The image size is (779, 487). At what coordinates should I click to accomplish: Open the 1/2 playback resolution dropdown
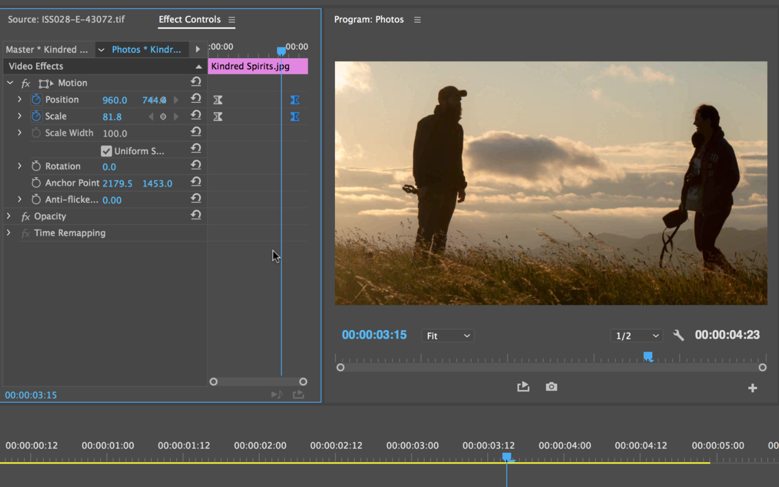[x=637, y=336]
